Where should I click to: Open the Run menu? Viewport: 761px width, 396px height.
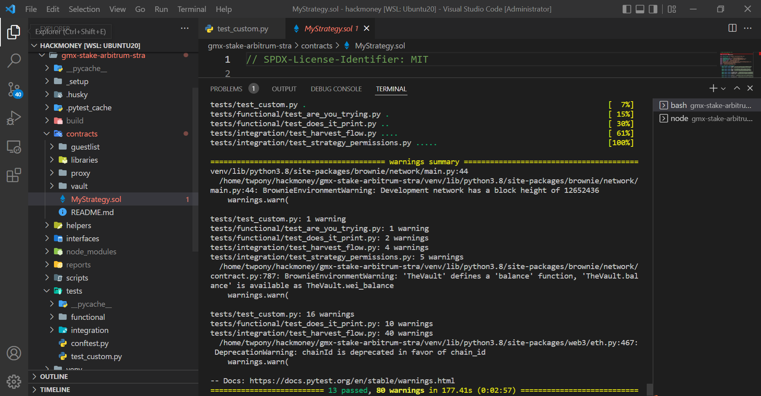pos(161,9)
